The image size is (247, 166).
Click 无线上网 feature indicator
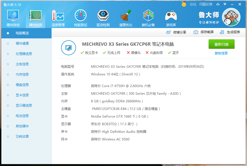[x=112, y=53]
